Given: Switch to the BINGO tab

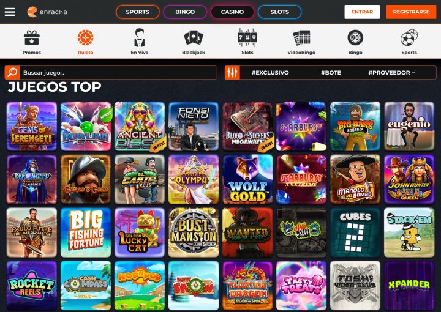Looking at the screenshot, I should (x=185, y=12).
